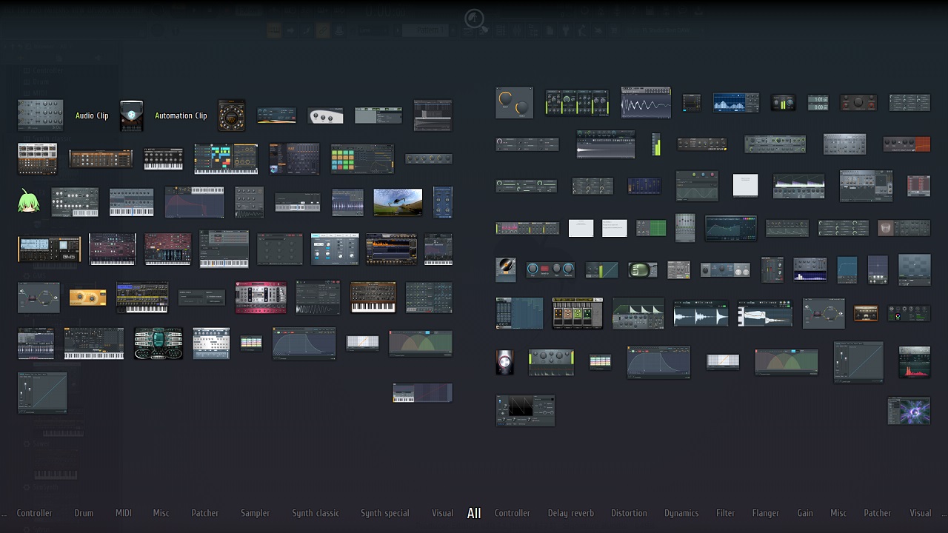Viewport: 948px width, 533px height.
Task: Add the plugin with two orange ring knobs
Action: (x=514, y=103)
